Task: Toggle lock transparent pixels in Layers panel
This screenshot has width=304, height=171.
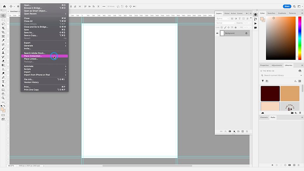Action: pyautogui.click(x=222, y=27)
